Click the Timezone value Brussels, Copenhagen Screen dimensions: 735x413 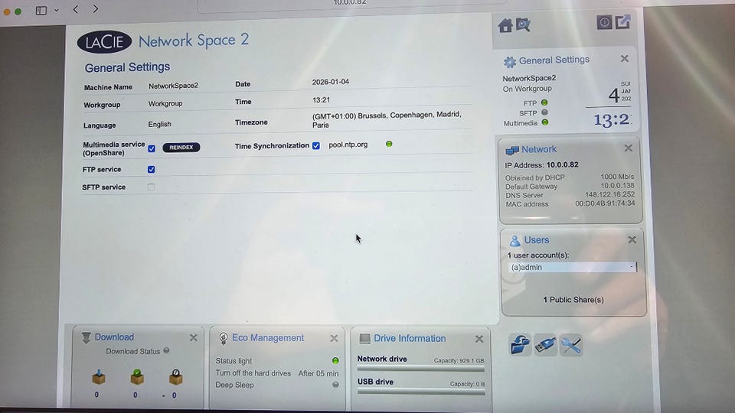click(x=387, y=119)
